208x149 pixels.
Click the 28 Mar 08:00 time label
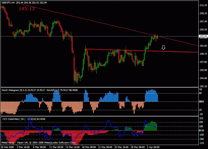tap(138, 147)
